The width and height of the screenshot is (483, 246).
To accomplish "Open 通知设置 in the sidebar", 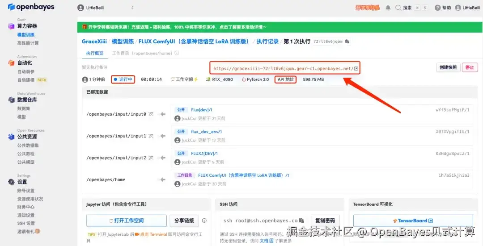I will click(x=26, y=215).
